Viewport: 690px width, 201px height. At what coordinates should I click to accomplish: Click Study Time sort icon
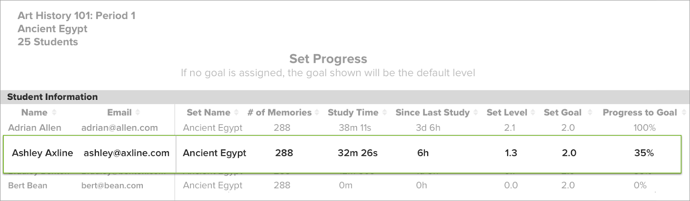click(x=385, y=112)
